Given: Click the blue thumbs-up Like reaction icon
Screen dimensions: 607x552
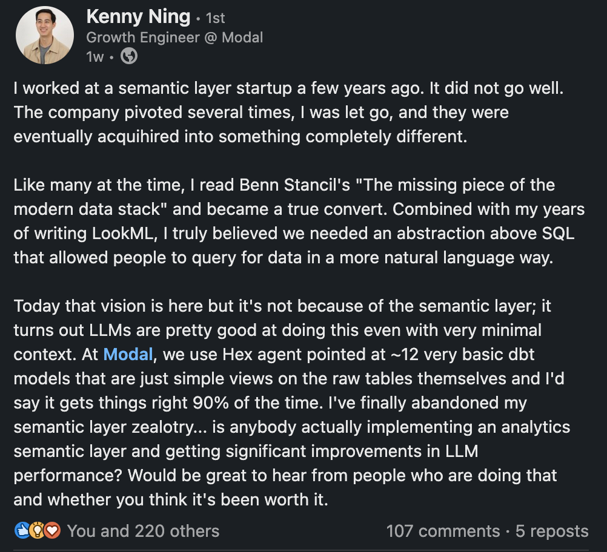Looking at the screenshot, I should pyautogui.click(x=21, y=531).
